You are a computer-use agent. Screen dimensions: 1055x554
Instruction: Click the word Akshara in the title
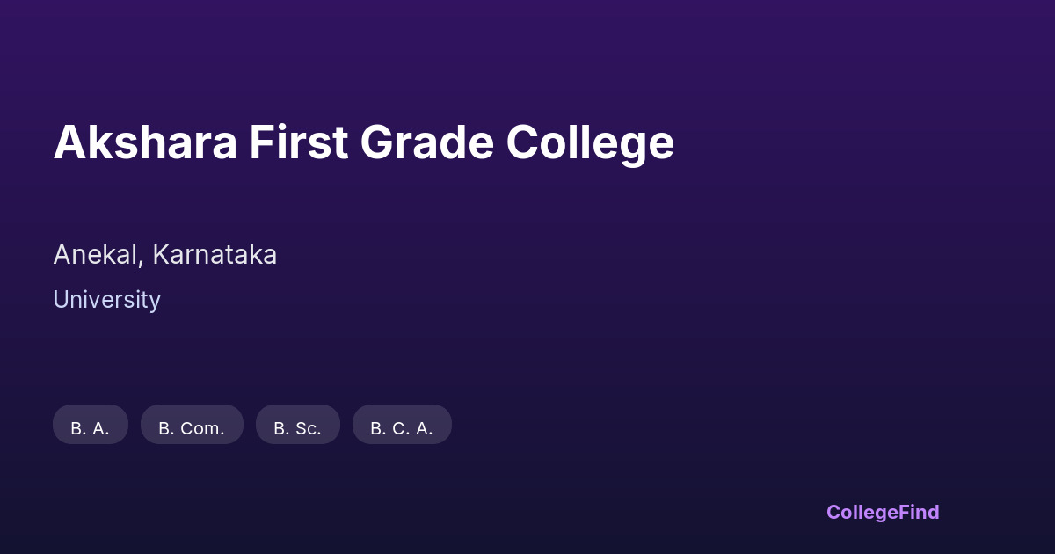click(145, 142)
